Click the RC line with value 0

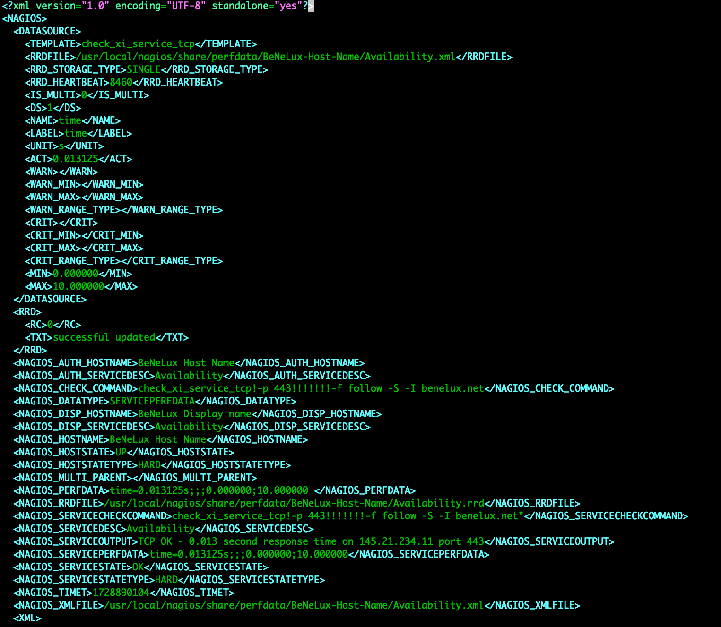pyautogui.click(x=53, y=325)
